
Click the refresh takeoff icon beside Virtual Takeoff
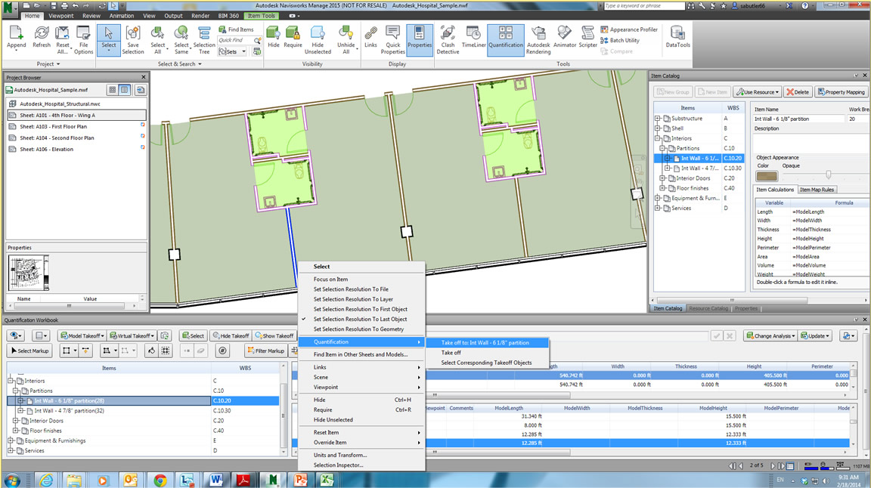tap(164, 336)
